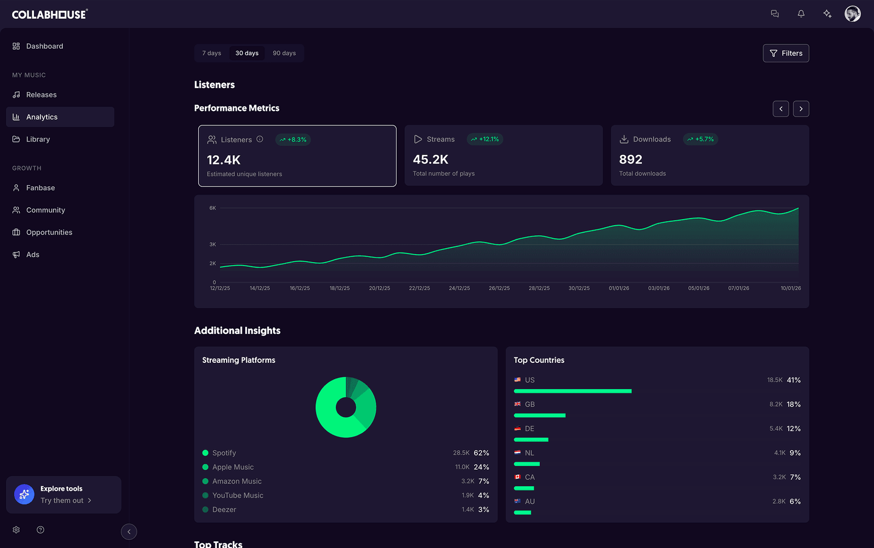Click the Downloads arrow icon
The width and height of the screenshot is (874, 548).
(624, 139)
